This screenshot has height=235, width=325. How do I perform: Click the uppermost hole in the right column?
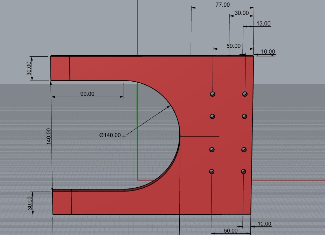tap(245, 94)
